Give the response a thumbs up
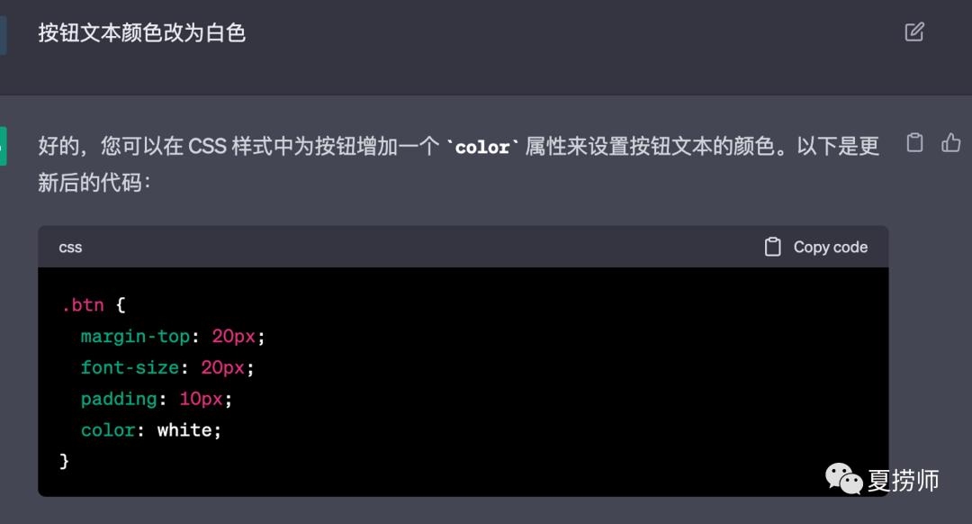Viewport: 972px width, 524px height. coord(951,143)
